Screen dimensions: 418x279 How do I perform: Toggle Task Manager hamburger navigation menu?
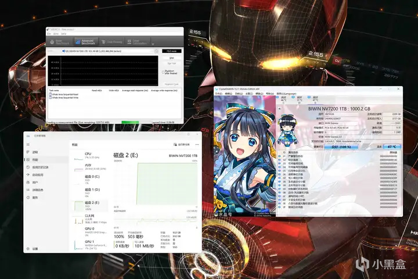tap(28, 144)
